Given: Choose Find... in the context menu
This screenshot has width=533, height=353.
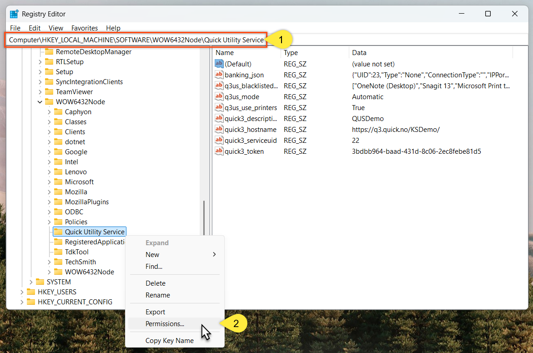Looking at the screenshot, I should click(x=175, y=266).
